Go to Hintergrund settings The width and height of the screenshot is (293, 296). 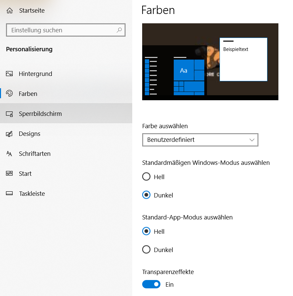coord(66,74)
